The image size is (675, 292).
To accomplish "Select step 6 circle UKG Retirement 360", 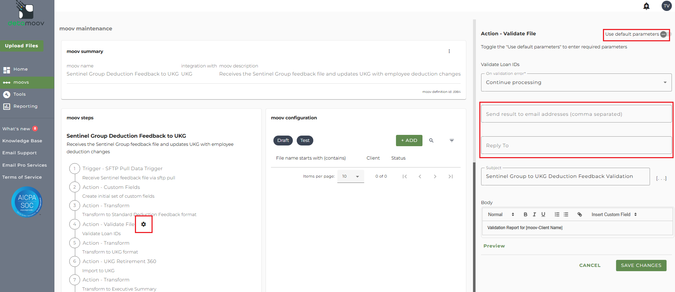I will (75, 261).
